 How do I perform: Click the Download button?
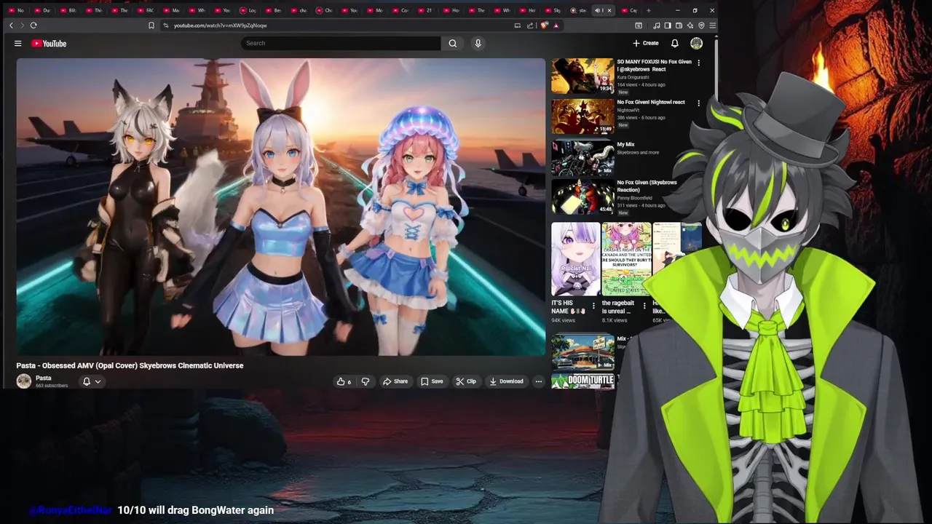pyautogui.click(x=506, y=381)
